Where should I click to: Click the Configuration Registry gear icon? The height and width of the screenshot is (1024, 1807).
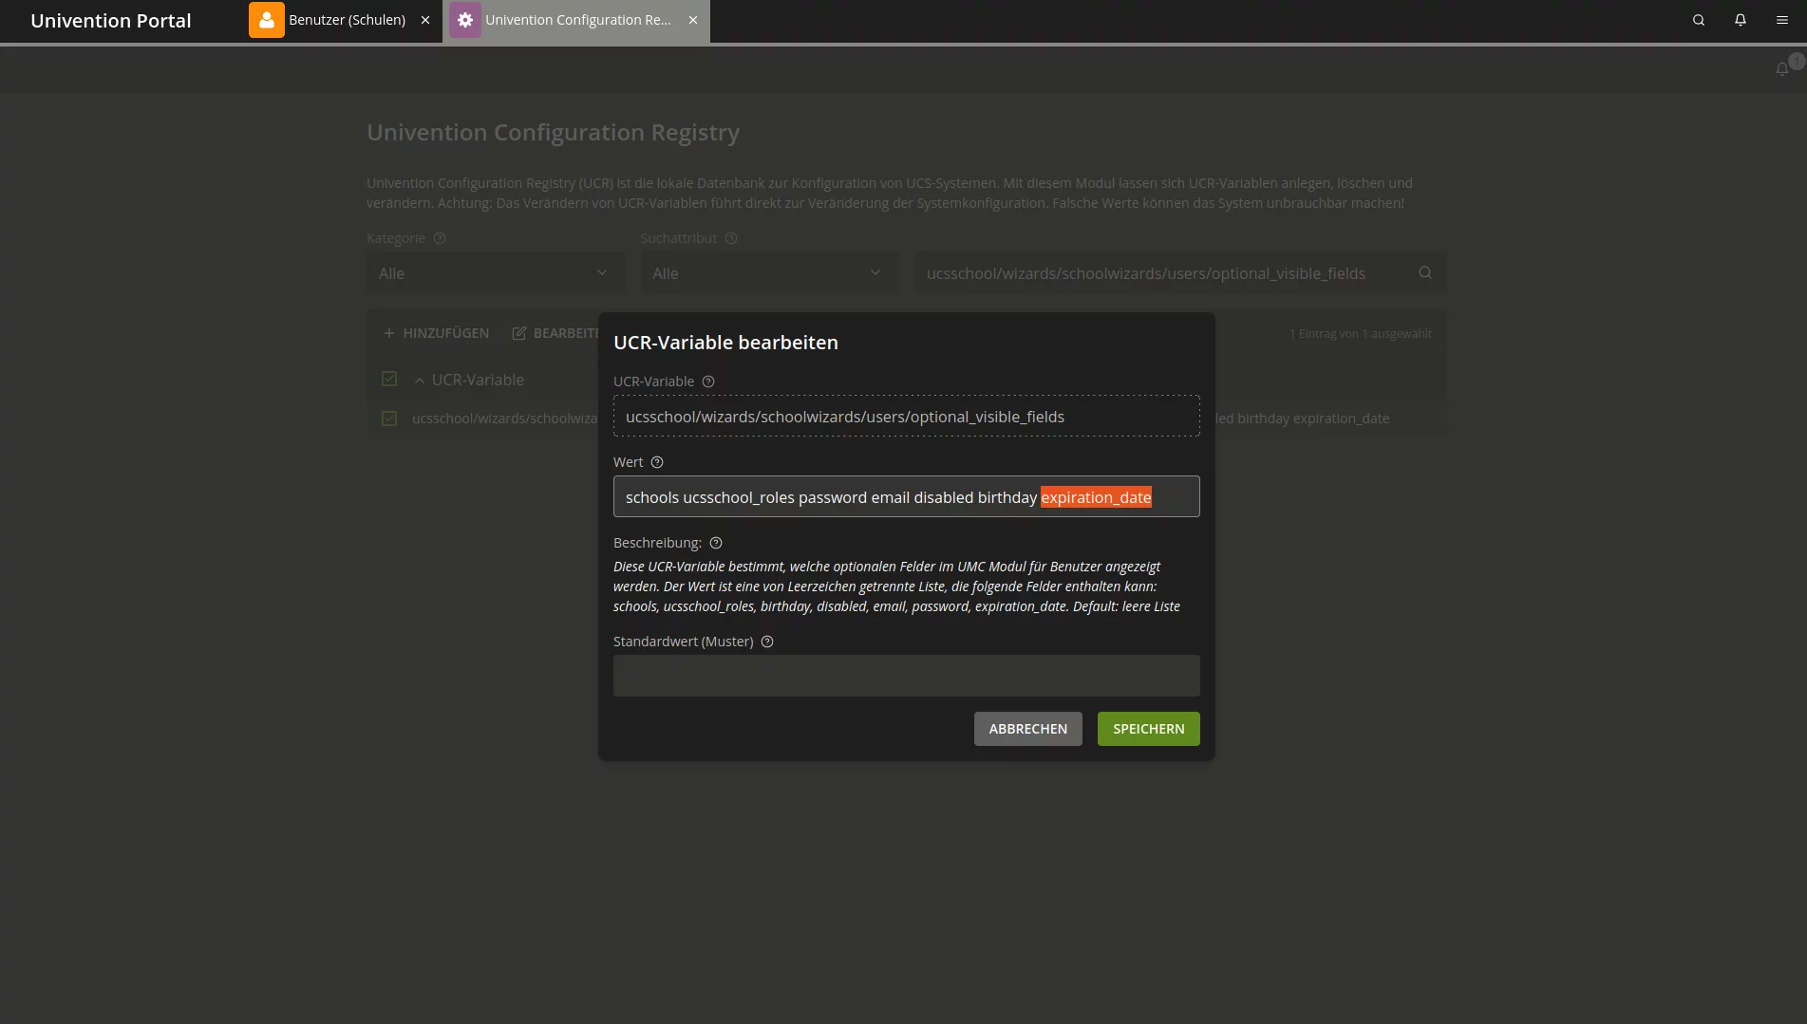pos(465,20)
